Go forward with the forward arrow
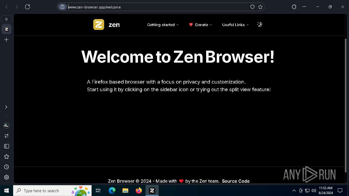This screenshot has height=196, width=349. (x=17, y=7)
